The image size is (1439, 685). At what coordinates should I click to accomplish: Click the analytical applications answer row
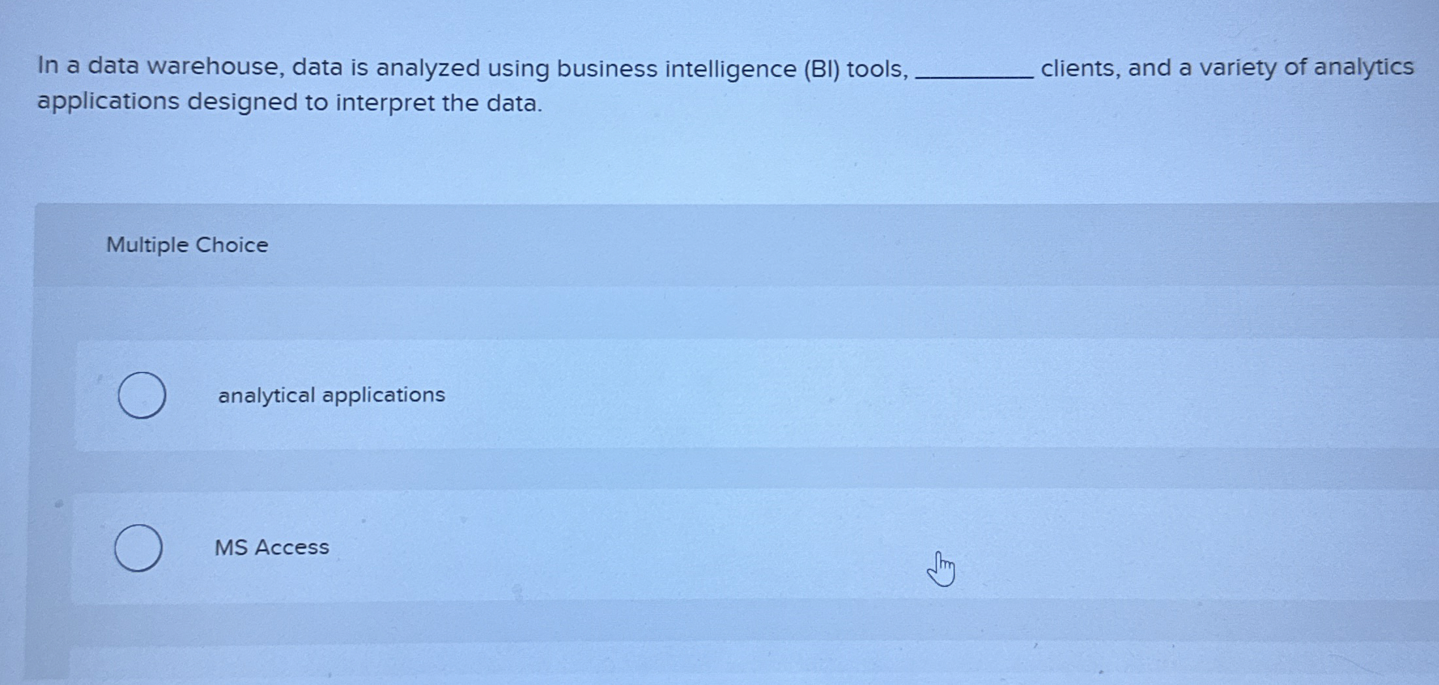pyautogui.click(x=458, y=395)
